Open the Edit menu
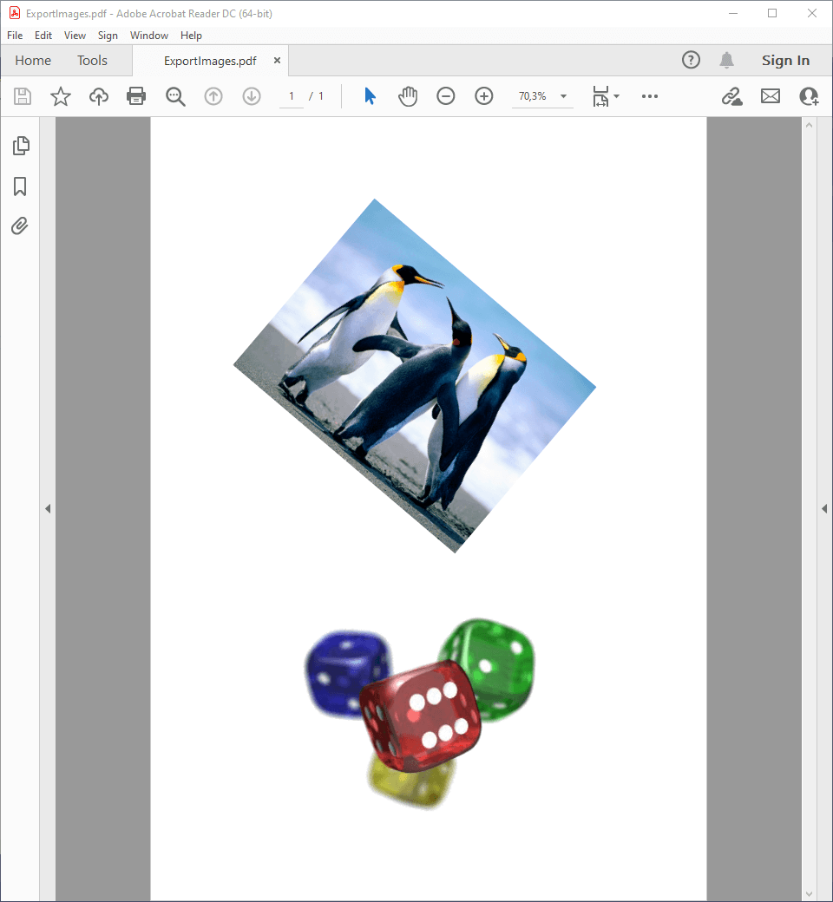Viewport: 833px width, 902px height. coord(43,36)
